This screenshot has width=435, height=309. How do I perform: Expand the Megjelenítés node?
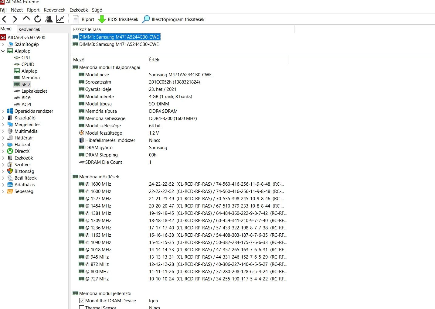point(3,124)
